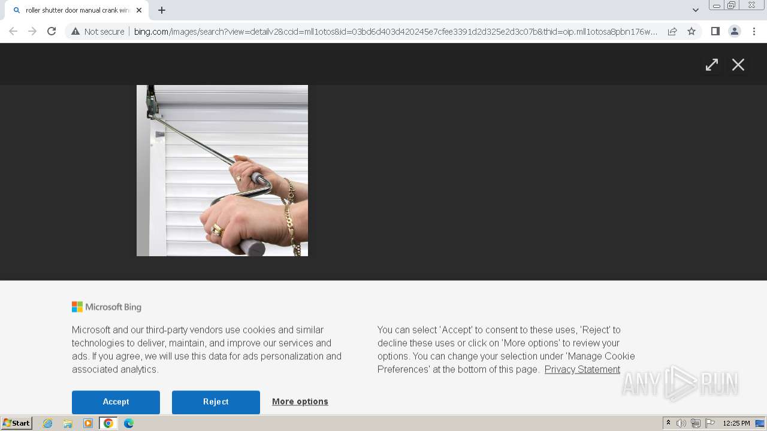Open Chrome three-dot menu
This screenshot has height=431, width=767.
coord(754,31)
